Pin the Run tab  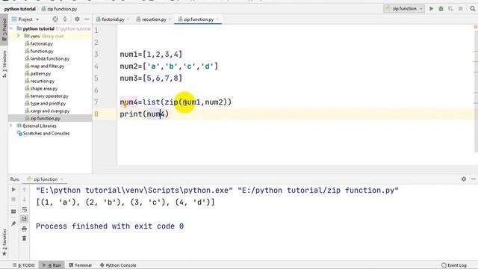click(13, 223)
